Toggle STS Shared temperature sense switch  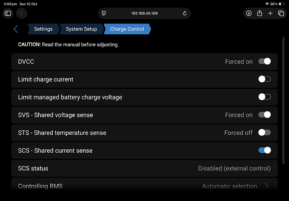point(264,133)
